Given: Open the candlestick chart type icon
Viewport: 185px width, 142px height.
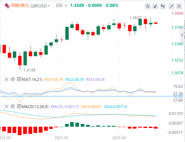Looking at the screenshot, I should 163,6.
